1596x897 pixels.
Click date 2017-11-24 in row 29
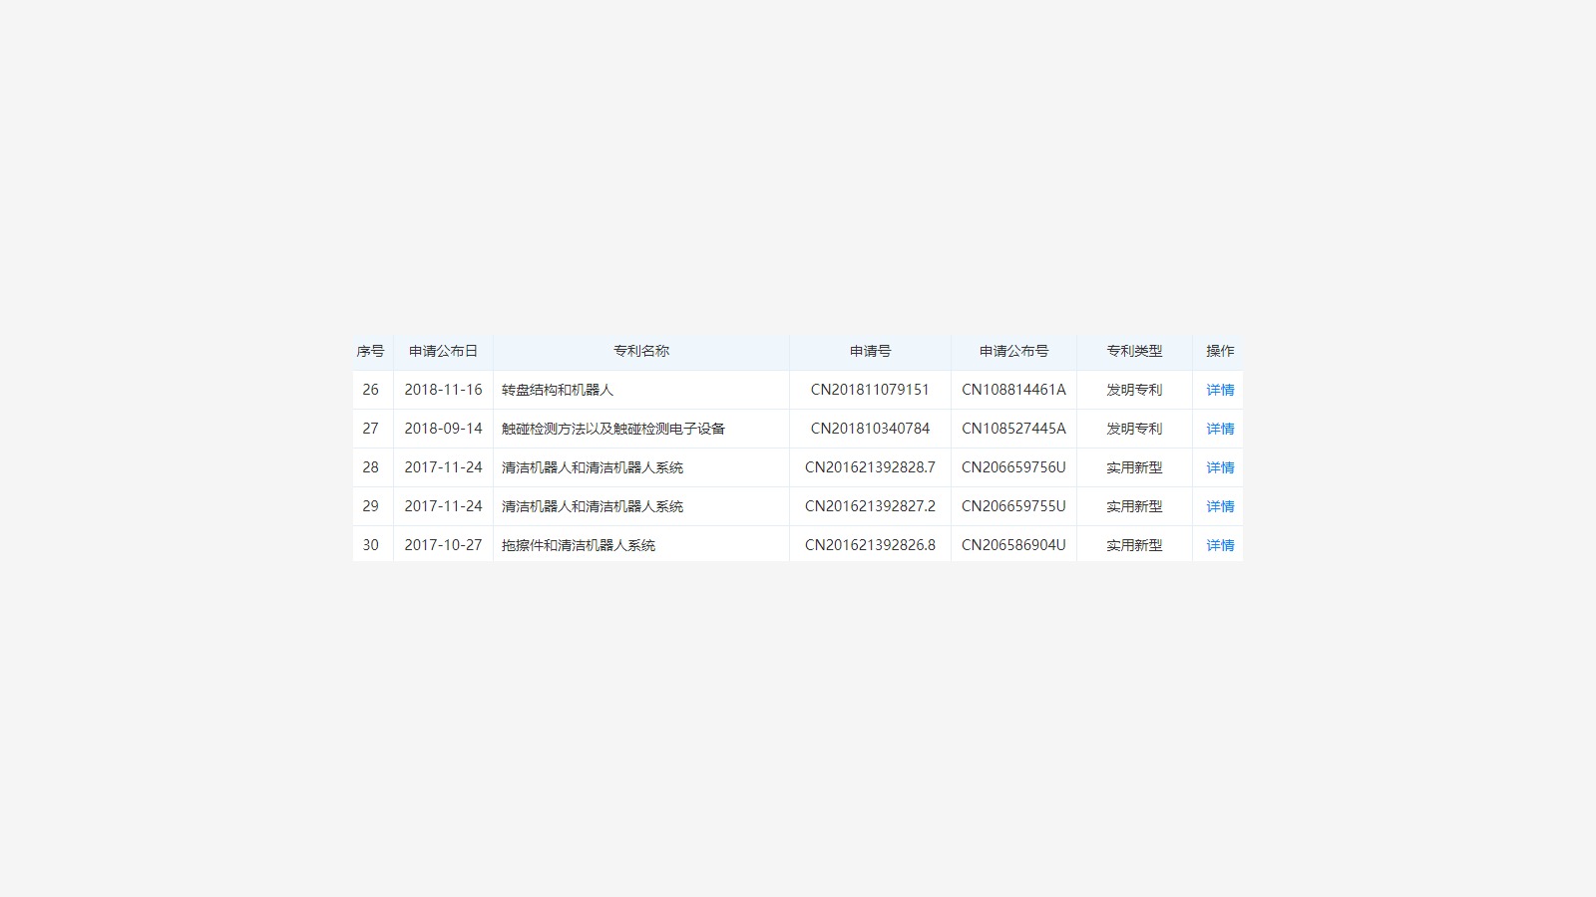click(x=443, y=506)
